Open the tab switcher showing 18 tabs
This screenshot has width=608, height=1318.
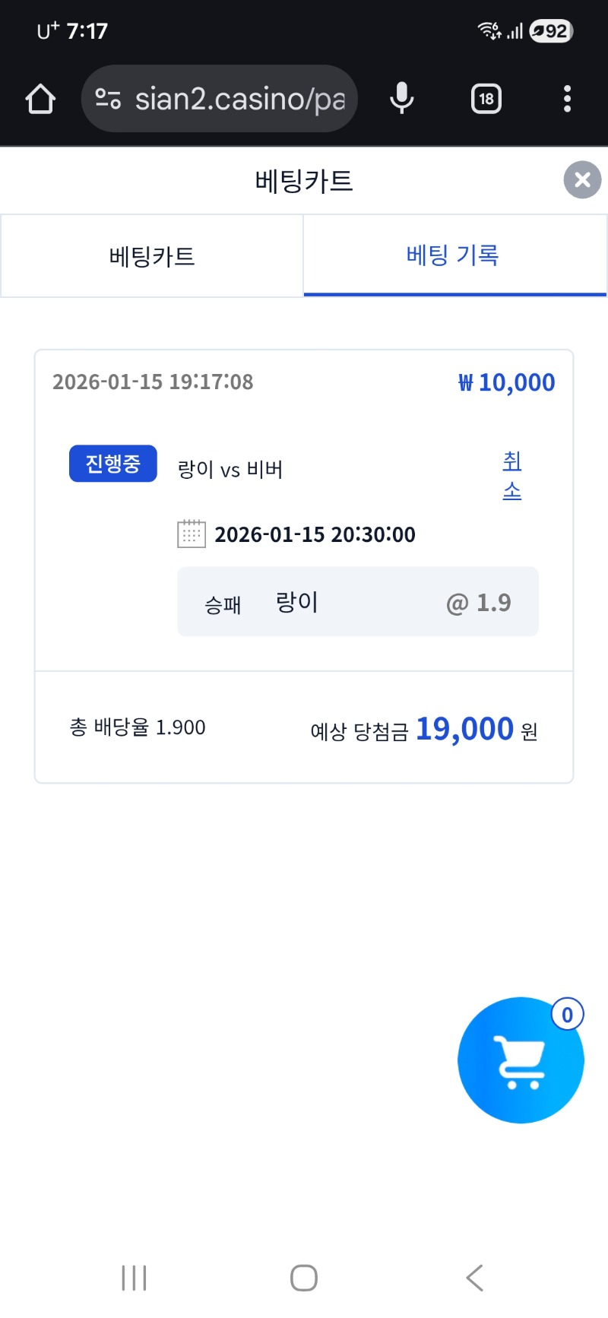point(486,99)
